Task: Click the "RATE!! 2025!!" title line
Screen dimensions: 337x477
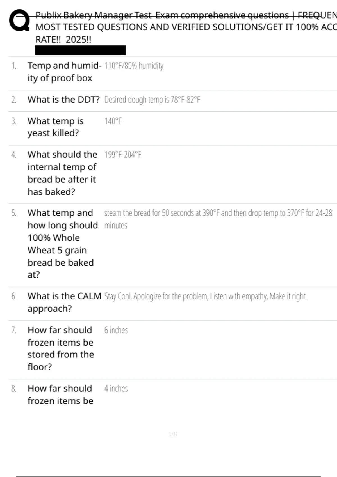Action: (x=63, y=40)
